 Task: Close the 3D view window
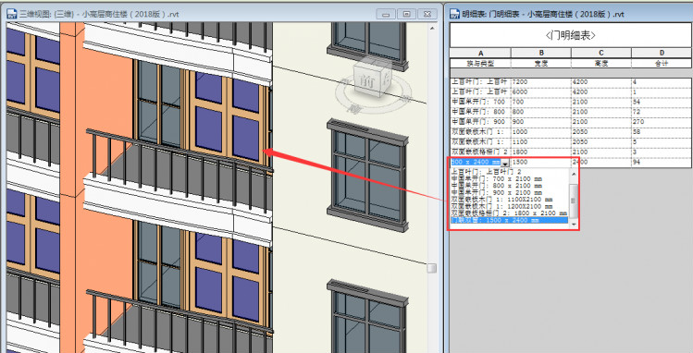click(427, 14)
